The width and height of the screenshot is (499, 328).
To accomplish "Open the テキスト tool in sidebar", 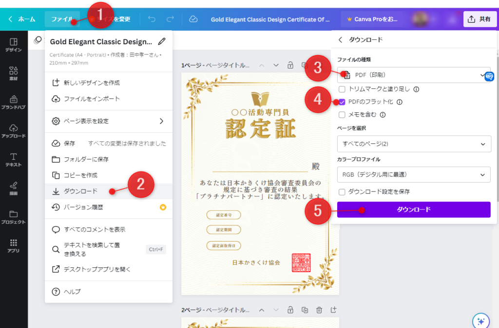I will point(14,159).
